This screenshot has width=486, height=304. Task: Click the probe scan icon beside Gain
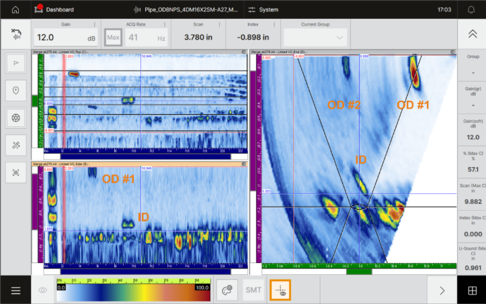coord(15,34)
